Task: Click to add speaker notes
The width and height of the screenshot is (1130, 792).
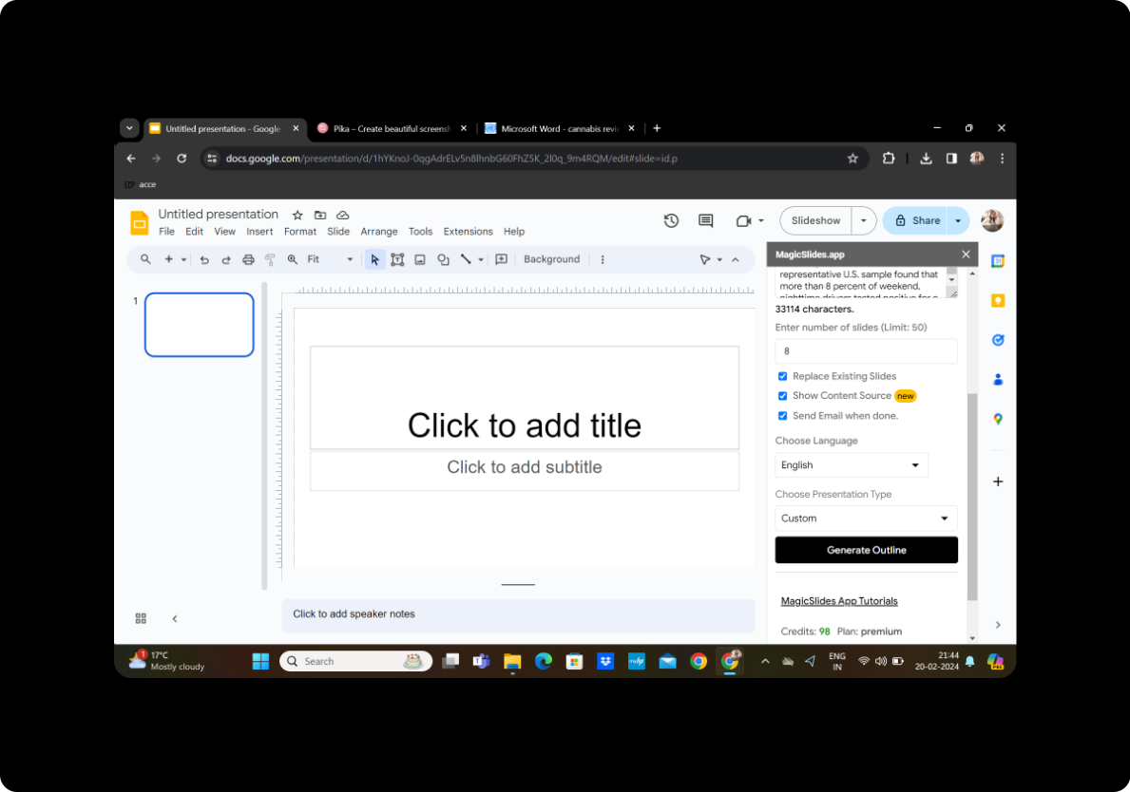Action: (518, 615)
